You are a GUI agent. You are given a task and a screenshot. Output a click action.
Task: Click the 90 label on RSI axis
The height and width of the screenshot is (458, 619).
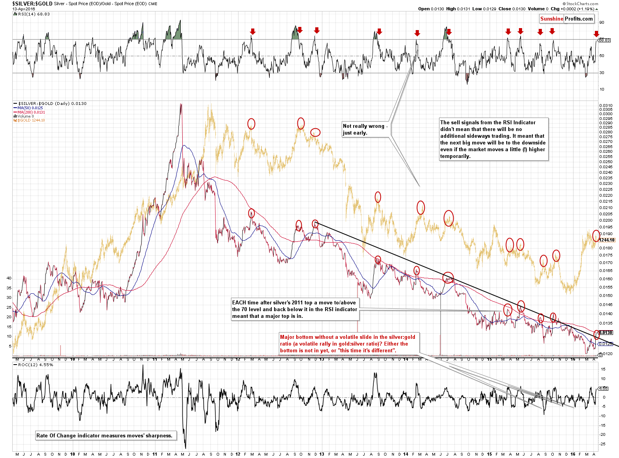click(602, 23)
